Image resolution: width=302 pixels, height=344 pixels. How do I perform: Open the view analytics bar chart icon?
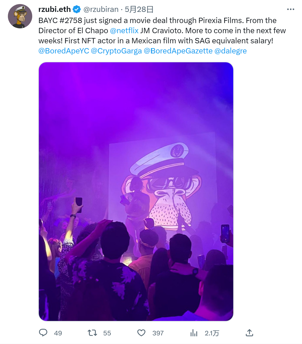[194, 333]
